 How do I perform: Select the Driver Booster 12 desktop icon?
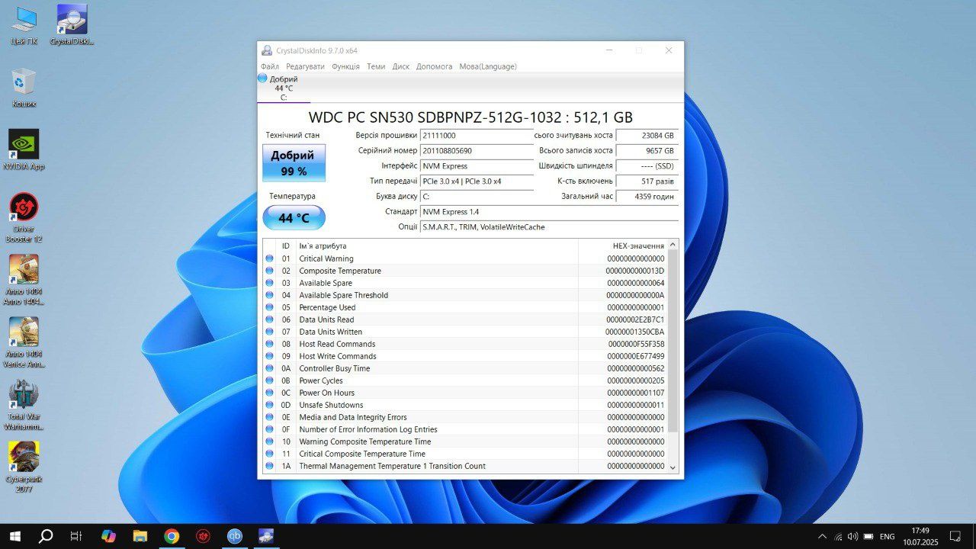pyautogui.click(x=24, y=217)
